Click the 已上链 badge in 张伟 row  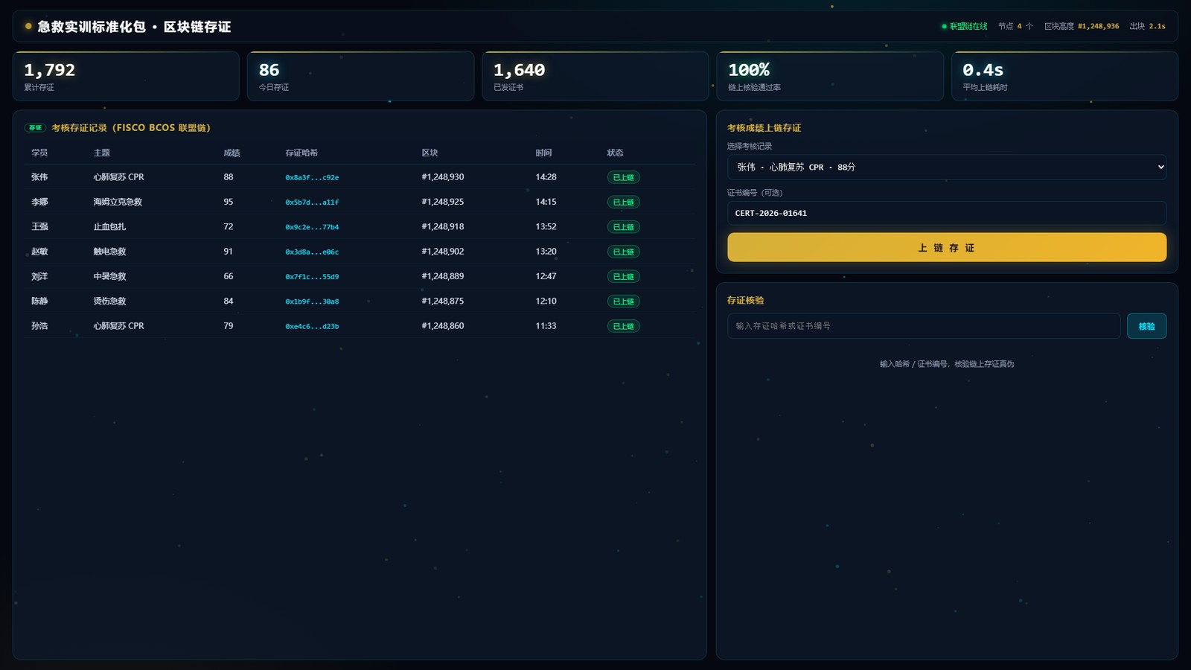click(623, 177)
